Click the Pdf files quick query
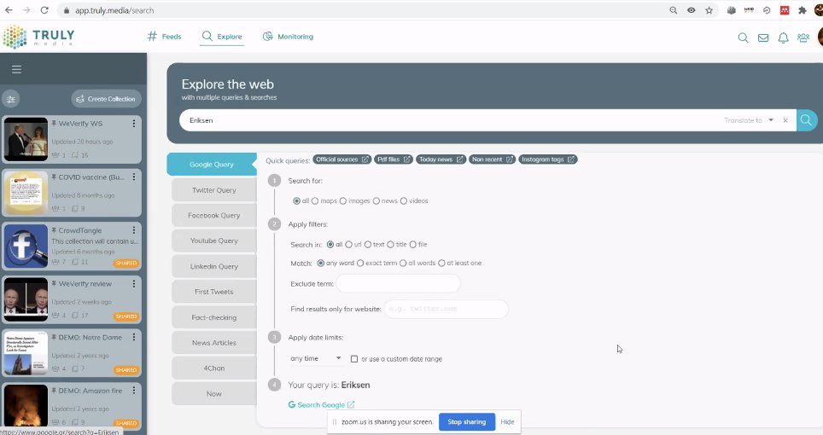Screen dimensions: 823x435 pyautogui.click(x=394, y=159)
